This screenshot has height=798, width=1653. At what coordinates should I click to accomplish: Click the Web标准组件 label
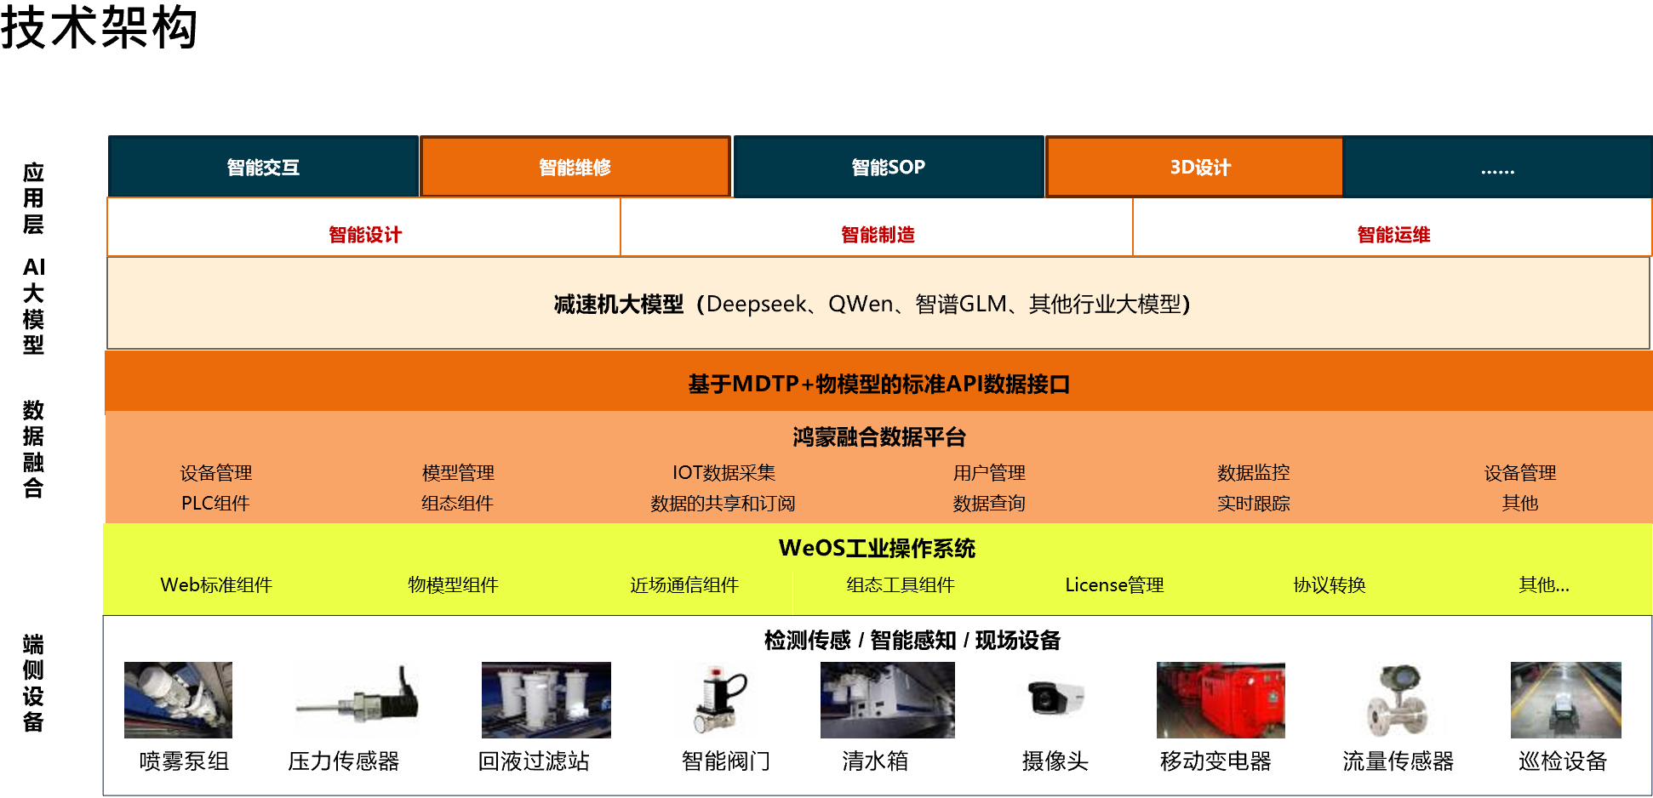tap(216, 585)
